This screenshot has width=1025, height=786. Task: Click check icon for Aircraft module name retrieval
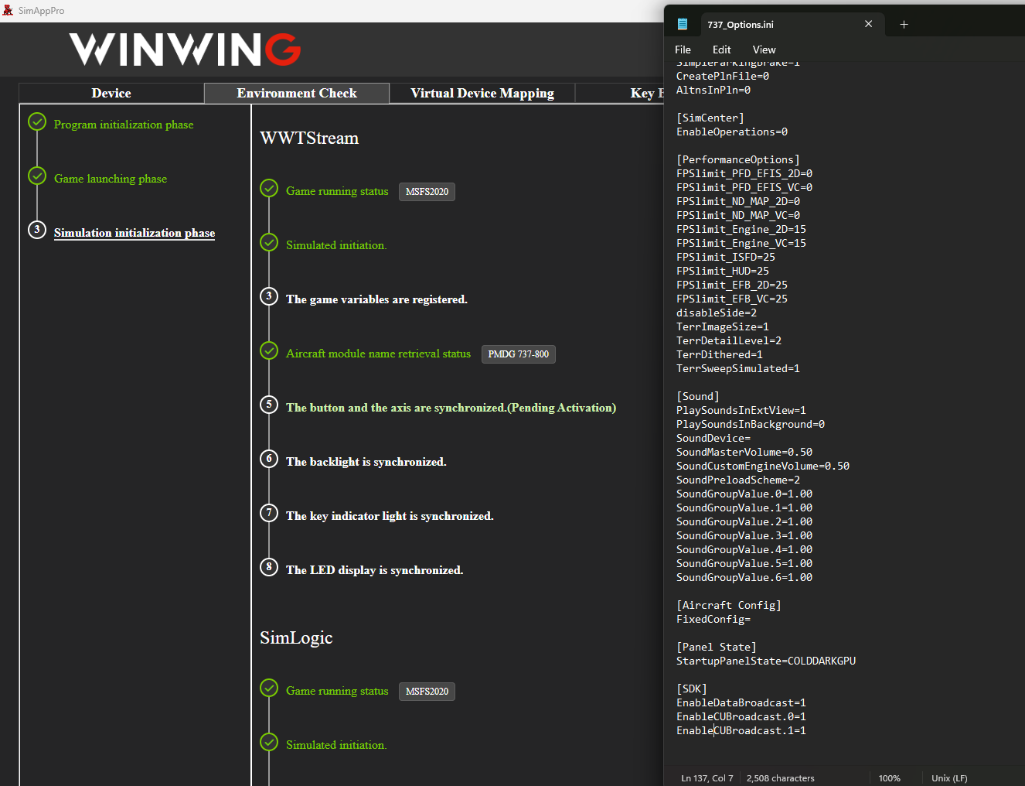[x=269, y=350]
